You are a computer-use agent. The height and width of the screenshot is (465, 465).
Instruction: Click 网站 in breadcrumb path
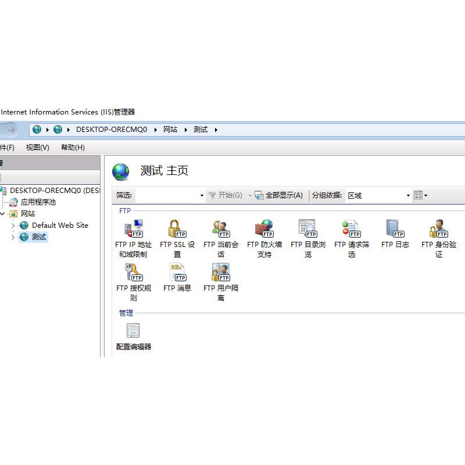[170, 130]
